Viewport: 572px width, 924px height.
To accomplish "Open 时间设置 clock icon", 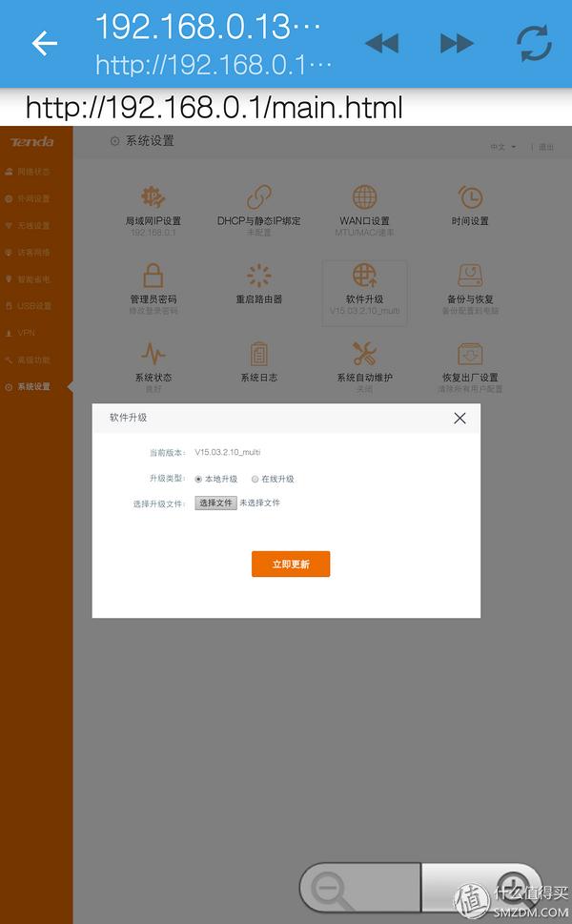I will point(470,197).
